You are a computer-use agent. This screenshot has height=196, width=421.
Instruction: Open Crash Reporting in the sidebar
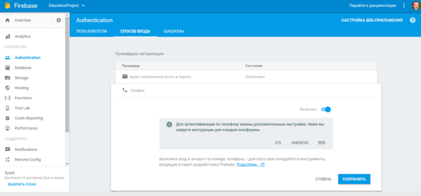[29, 118]
